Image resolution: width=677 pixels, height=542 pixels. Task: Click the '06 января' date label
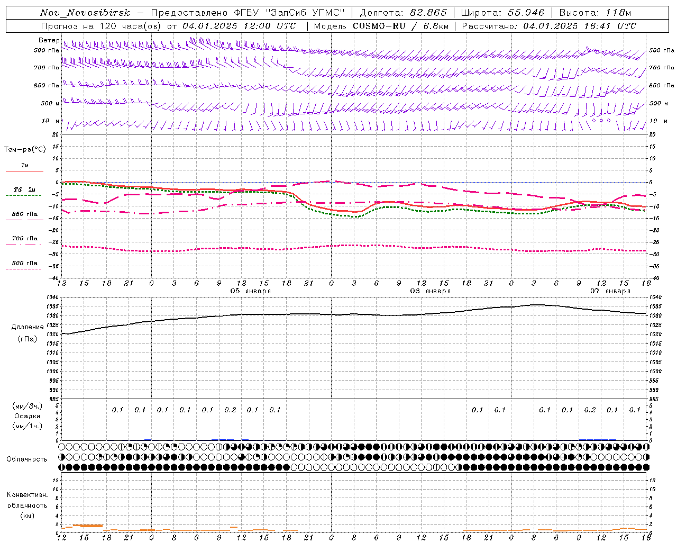pos(431,291)
